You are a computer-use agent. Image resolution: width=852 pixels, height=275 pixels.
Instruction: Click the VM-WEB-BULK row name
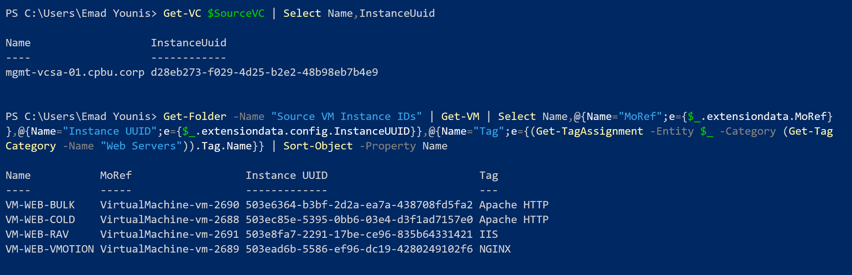[40, 205]
